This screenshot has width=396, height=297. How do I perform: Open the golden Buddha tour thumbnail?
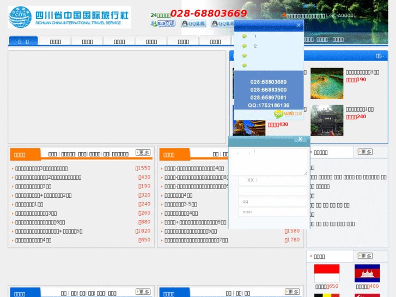[x=249, y=128]
